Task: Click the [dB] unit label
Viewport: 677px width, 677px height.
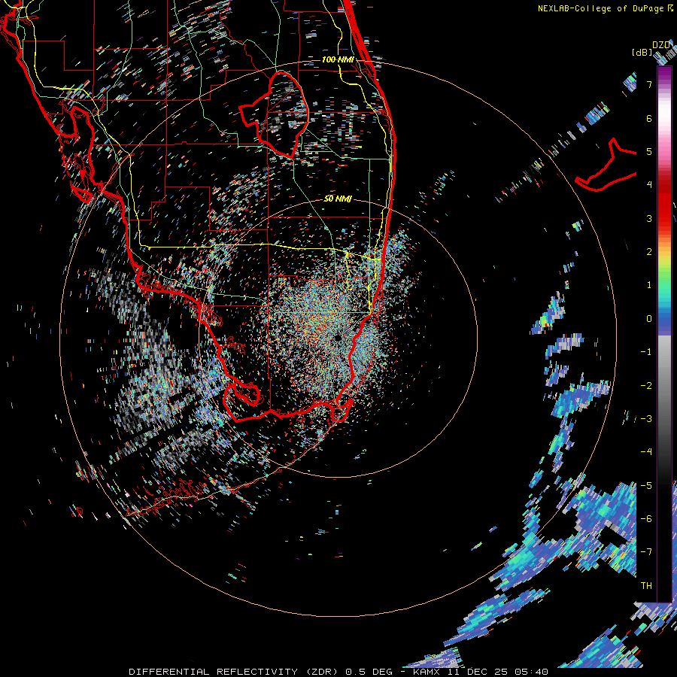Action: point(642,52)
